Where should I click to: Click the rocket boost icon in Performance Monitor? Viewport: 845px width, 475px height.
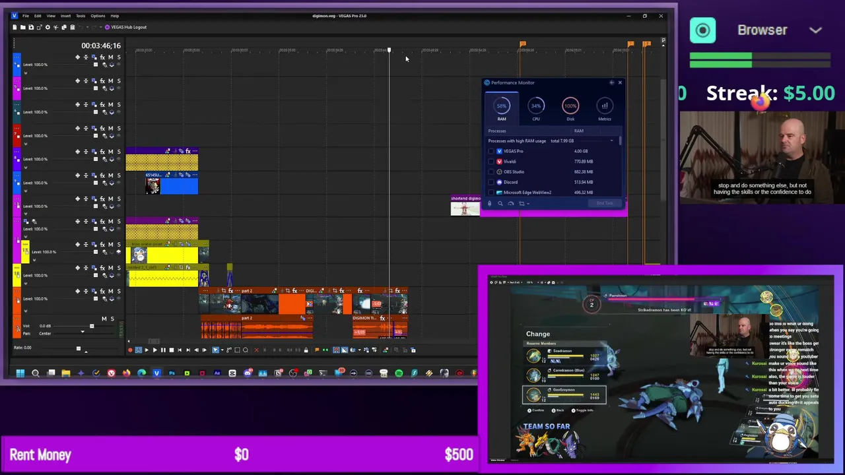pos(489,203)
